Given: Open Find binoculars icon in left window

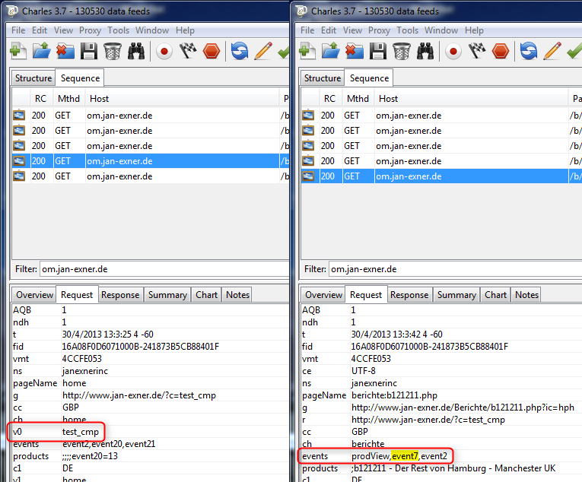Looking at the screenshot, I should (136, 51).
